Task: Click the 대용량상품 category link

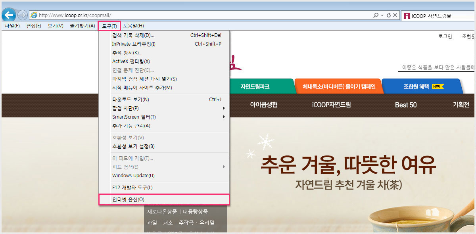Action: click(195, 212)
